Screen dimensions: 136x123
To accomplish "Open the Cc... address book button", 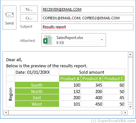I will [x=29, y=18].
